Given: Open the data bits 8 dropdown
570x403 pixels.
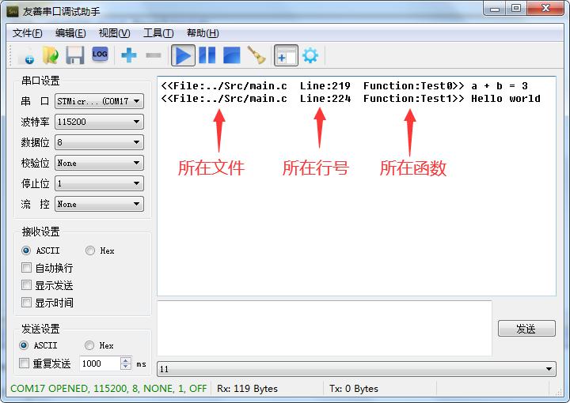Looking at the screenshot, I should point(99,142).
